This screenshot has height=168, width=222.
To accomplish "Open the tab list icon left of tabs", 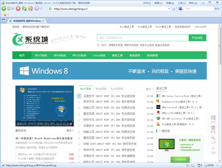I will coord(3,20).
